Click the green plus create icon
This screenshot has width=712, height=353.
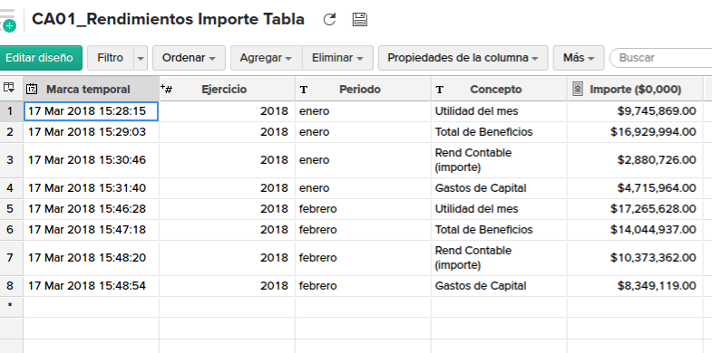point(9,26)
